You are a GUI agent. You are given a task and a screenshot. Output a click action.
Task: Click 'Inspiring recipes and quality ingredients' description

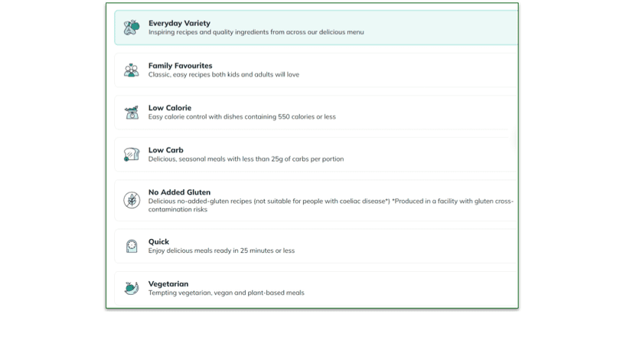(x=256, y=32)
